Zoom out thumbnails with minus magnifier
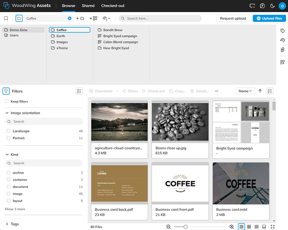Viewport: 288px width, 230px height. (168, 227)
